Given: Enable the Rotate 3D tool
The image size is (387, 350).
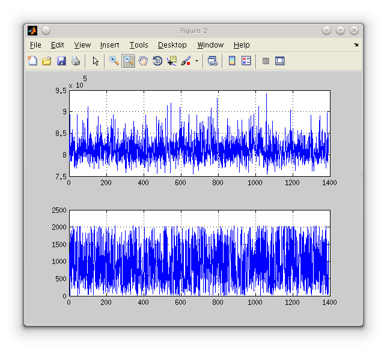Looking at the screenshot, I should click(x=157, y=61).
